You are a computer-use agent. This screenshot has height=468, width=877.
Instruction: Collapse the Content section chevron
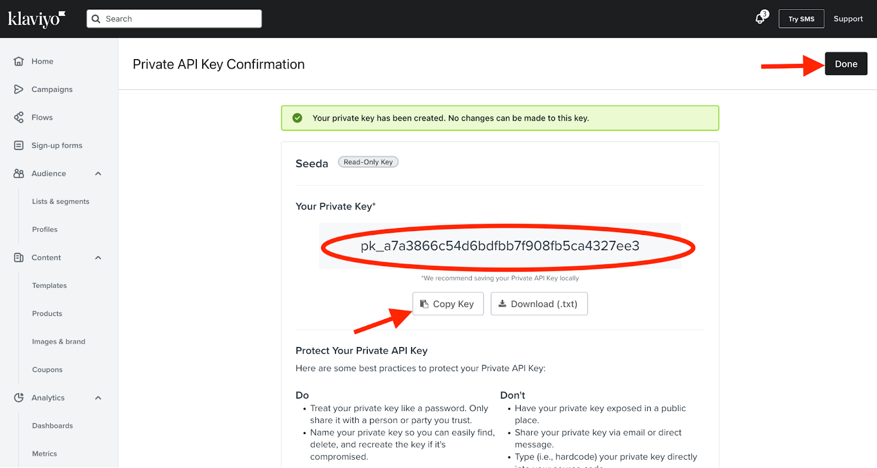coord(98,258)
